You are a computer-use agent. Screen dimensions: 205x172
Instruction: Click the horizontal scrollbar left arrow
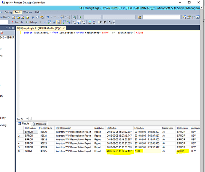[30, 119]
